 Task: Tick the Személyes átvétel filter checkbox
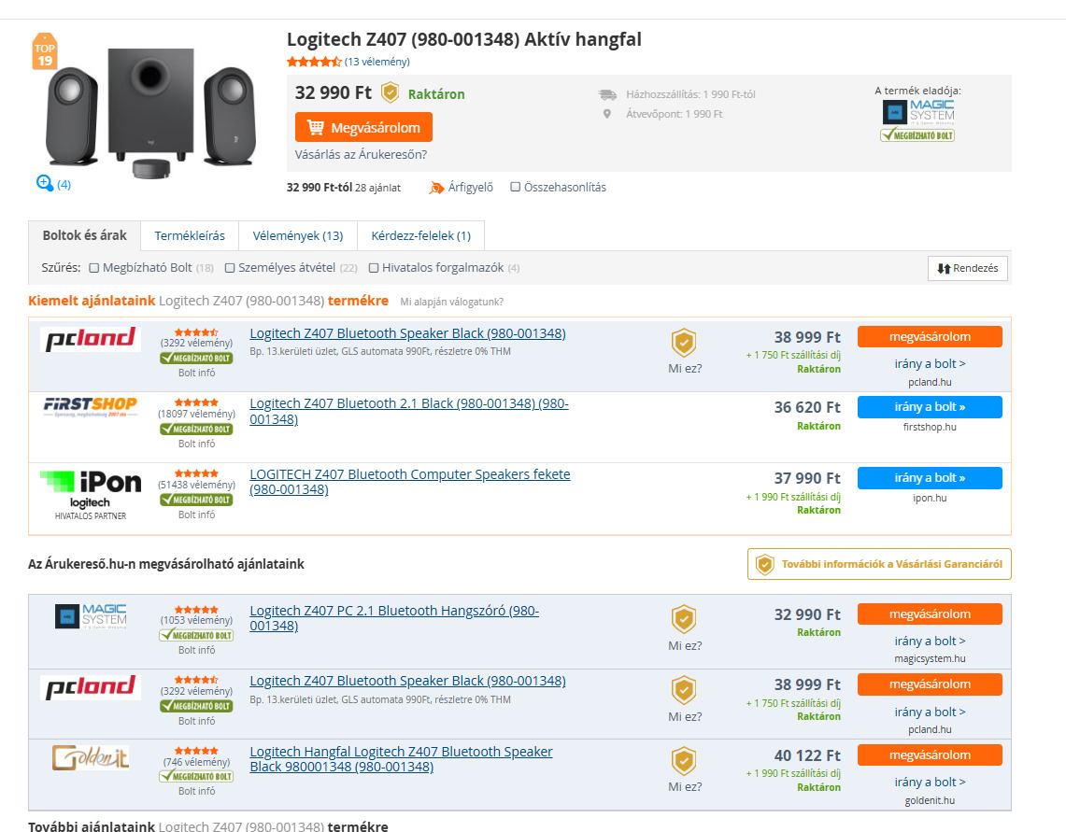(230, 268)
